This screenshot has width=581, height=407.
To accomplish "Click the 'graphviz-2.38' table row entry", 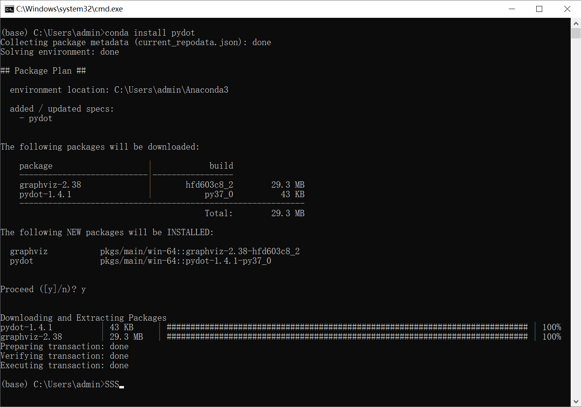I will click(x=50, y=185).
